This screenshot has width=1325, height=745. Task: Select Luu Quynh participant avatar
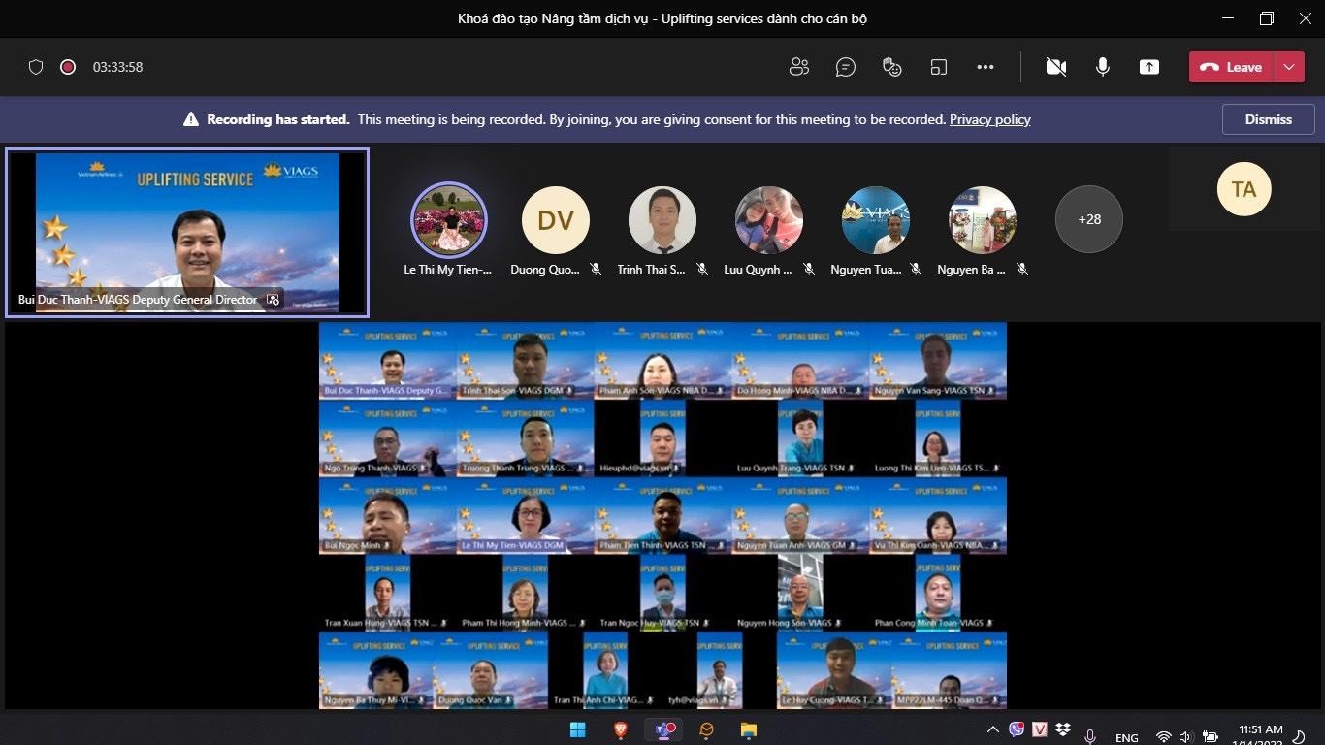[x=769, y=220]
